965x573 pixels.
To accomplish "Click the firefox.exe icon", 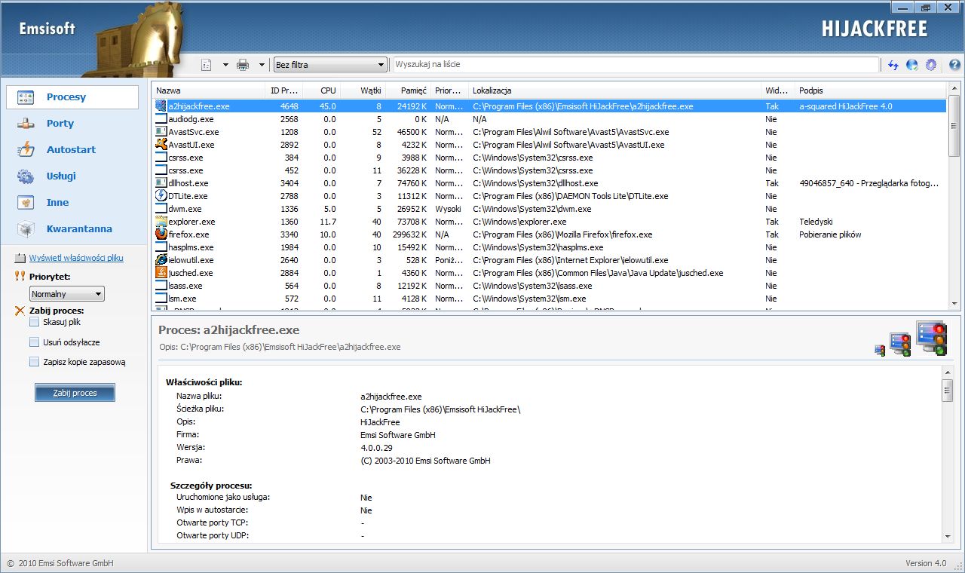I will tap(161, 234).
